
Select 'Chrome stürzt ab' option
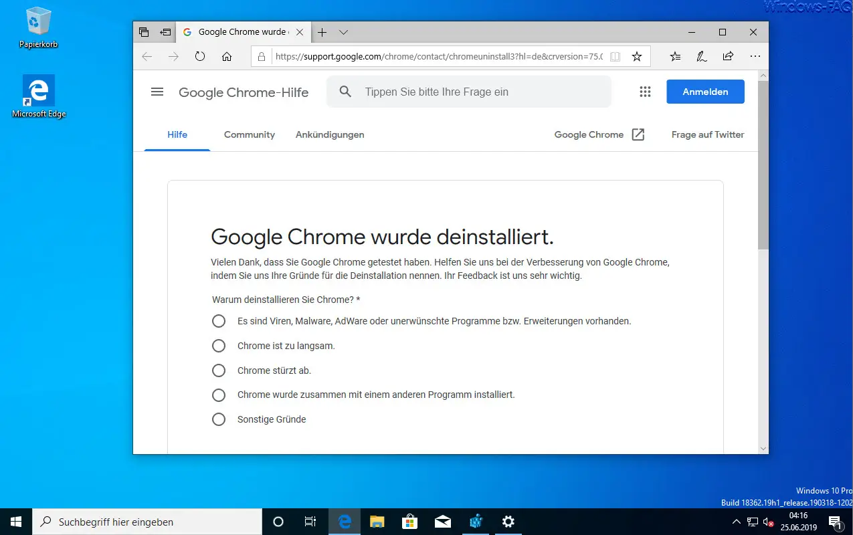[219, 370]
